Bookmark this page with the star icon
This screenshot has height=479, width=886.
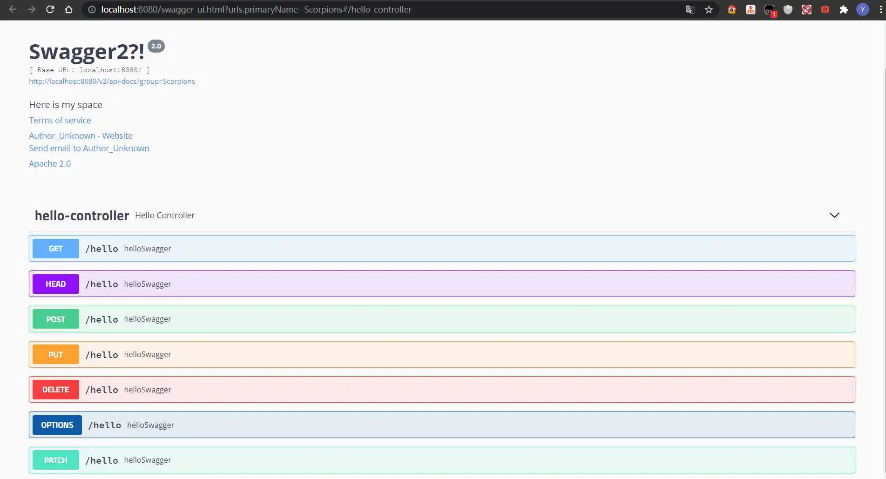709,9
